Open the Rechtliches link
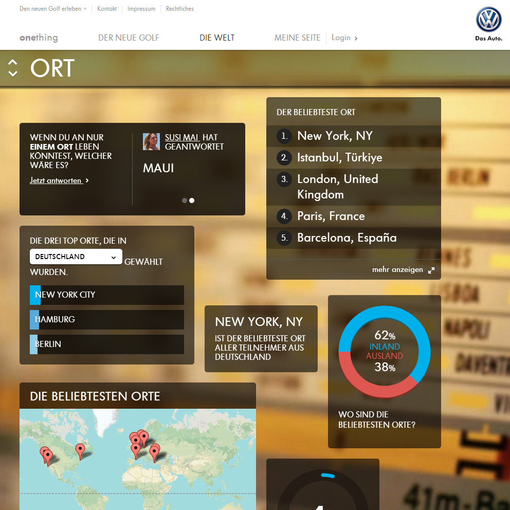Viewport: 510px width, 510px height. 180,9
